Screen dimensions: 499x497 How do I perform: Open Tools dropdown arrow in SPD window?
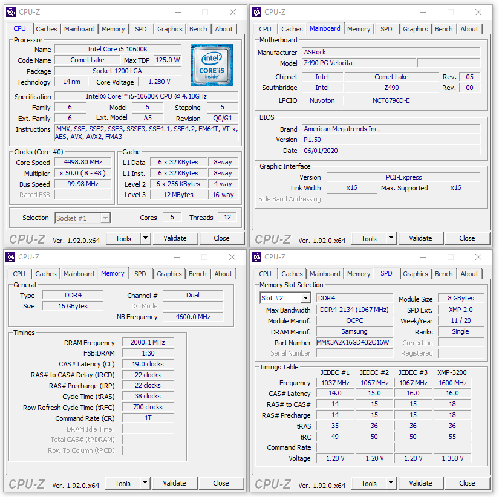coord(391,483)
